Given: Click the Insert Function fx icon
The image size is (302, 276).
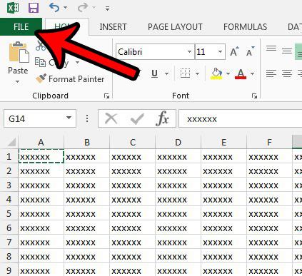Looking at the screenshot, I should pos(162,118).
